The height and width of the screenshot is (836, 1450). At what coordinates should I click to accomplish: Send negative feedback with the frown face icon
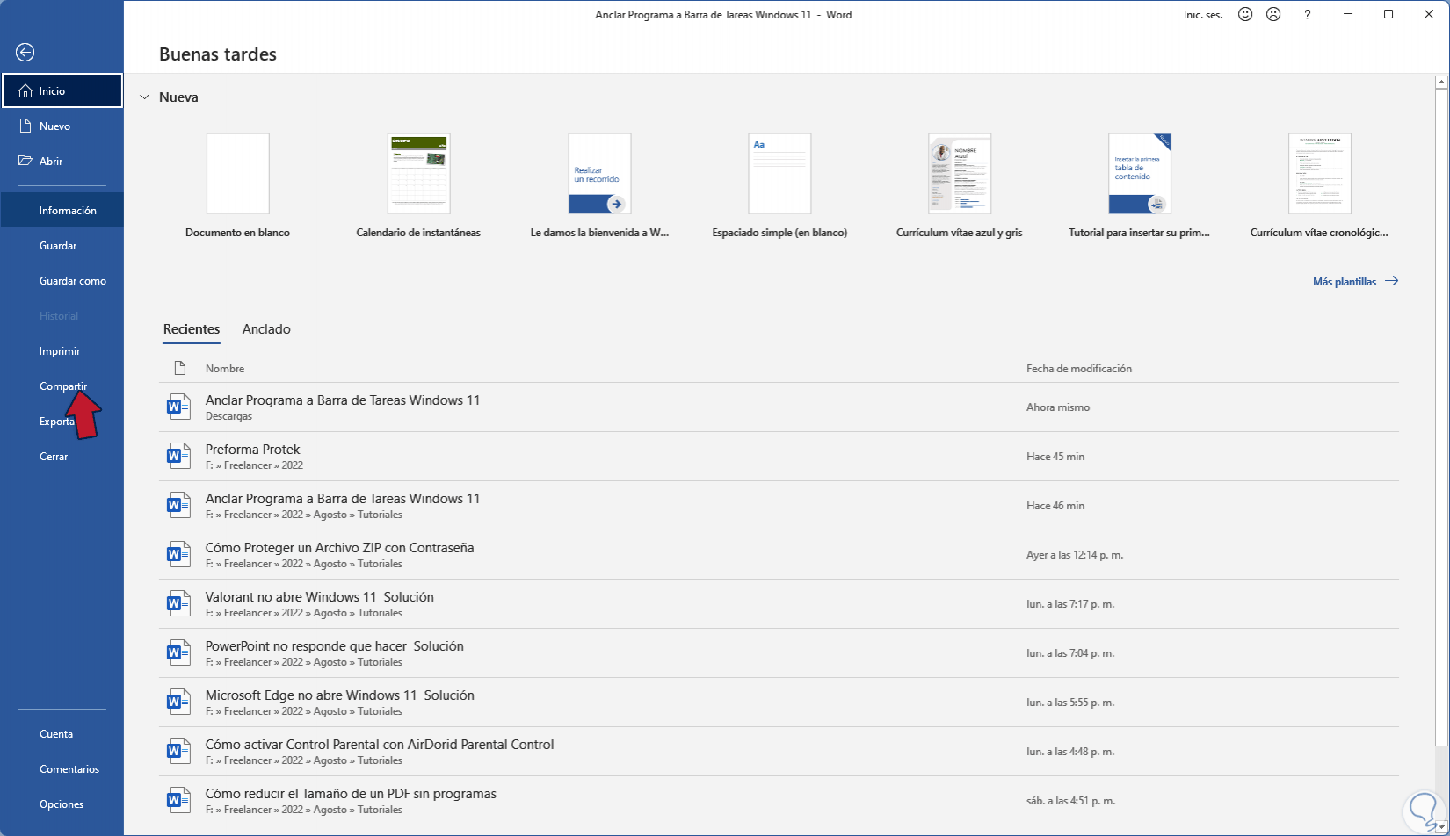[x=1272, y=14]
